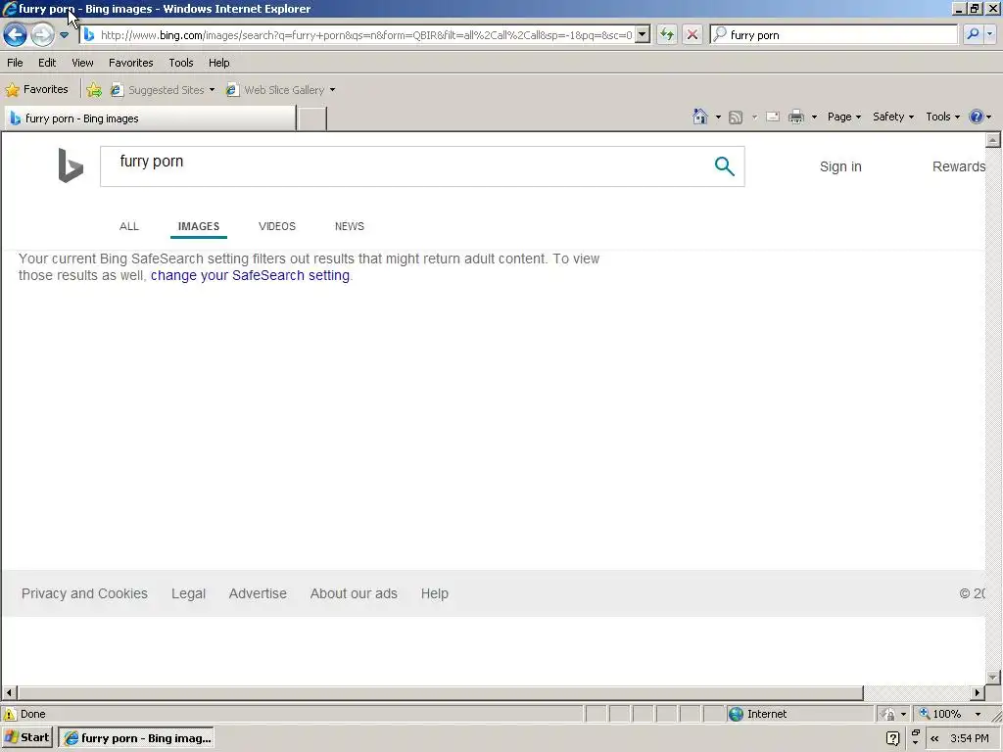Click the Internet zone globe icon
This screenshot has height=752, width=1003.
[736, 714]
